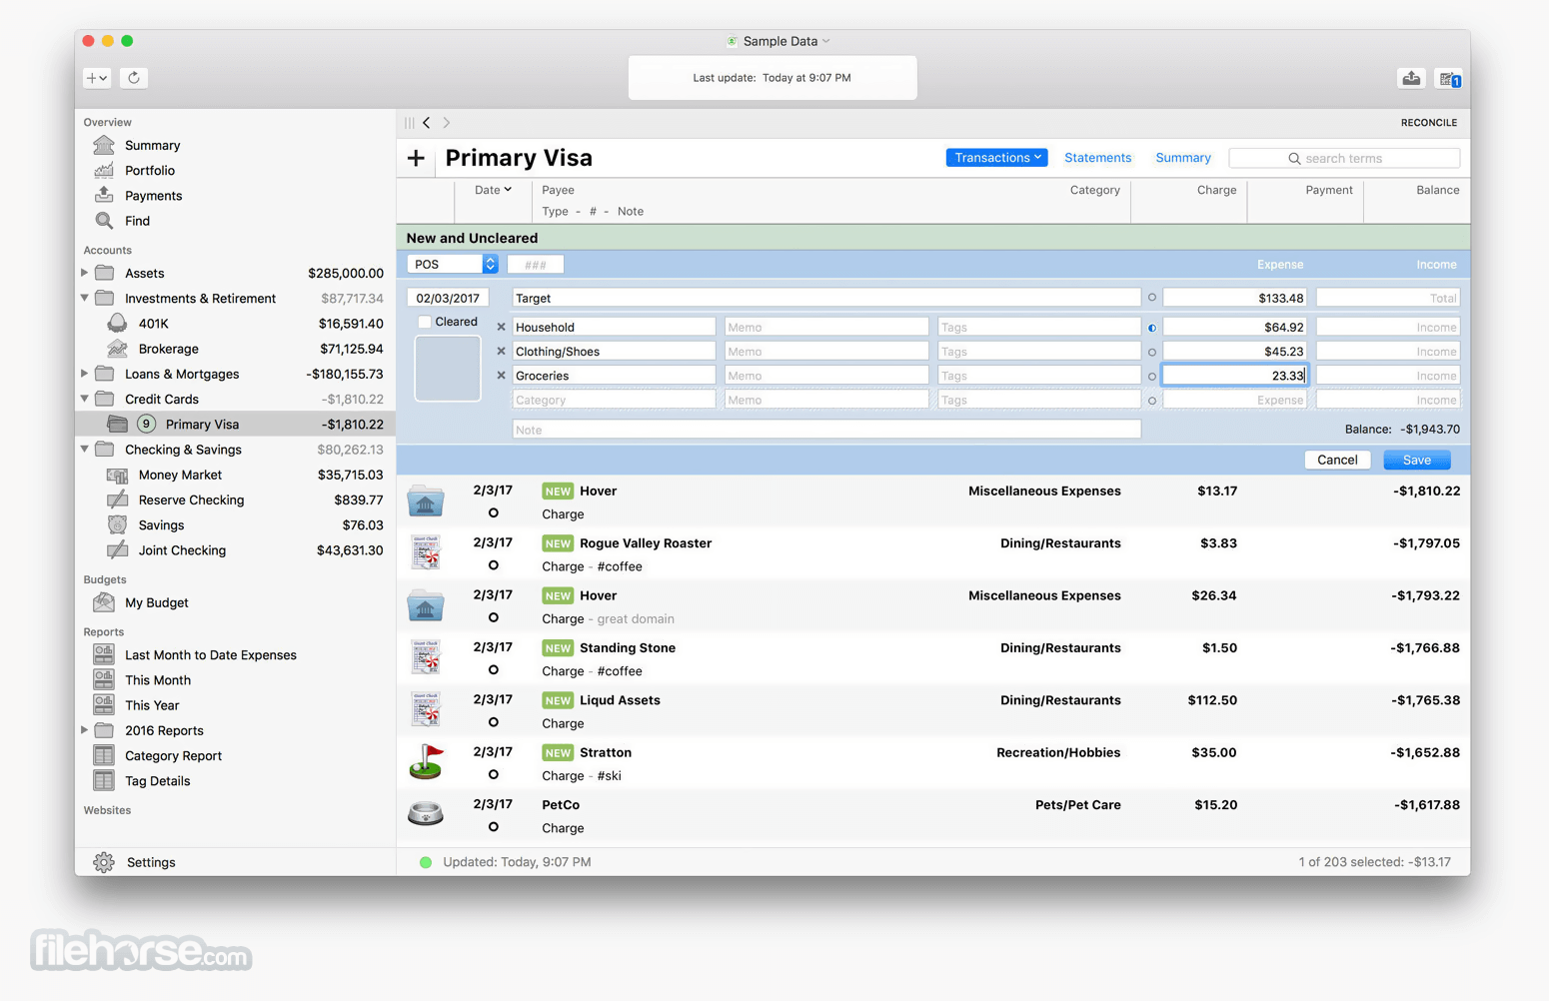This screenshot has height=1001, width=1549.
Task: Add a new transaction with plus icon
Action: coord(417,158)
